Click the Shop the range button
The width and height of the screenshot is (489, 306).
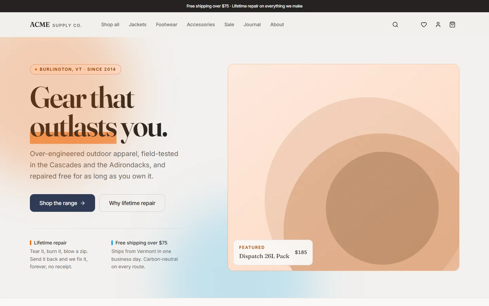62,203
